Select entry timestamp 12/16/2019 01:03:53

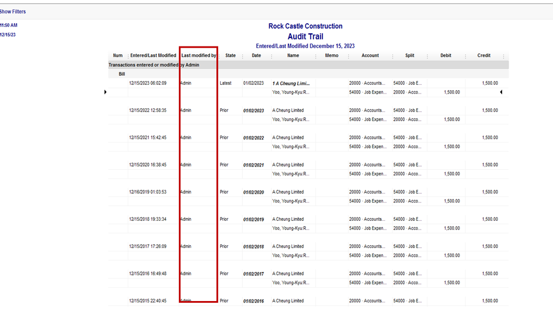[x=148, y=192]
